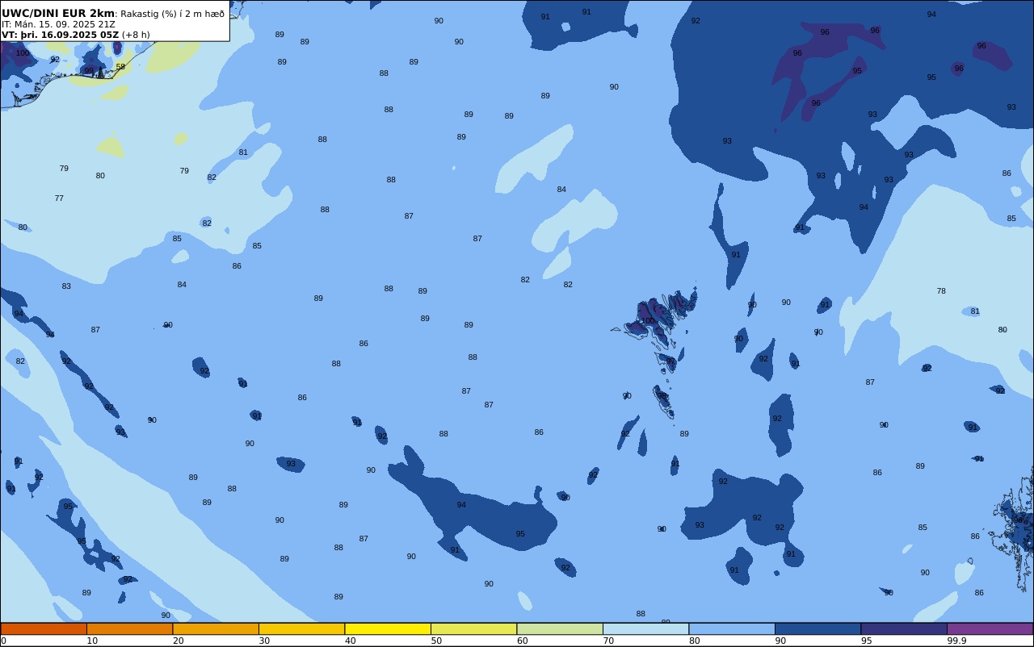
Task: Click the '77' humidity value on the map
Action: [59, 198]
